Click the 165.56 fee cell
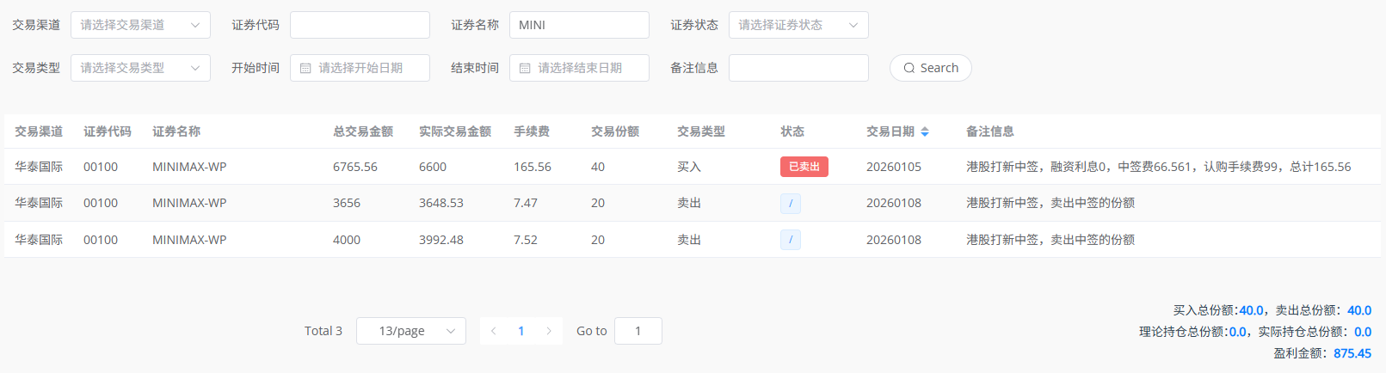Screen dimensions: 1386x373 (533, 167)
